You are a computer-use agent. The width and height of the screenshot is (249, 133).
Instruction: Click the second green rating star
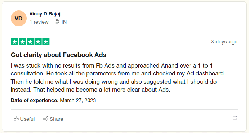(x=22, y=42)
